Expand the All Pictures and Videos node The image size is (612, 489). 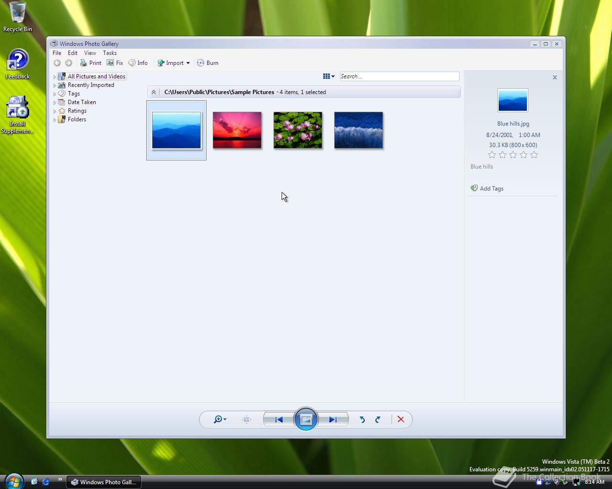point(55,77)
